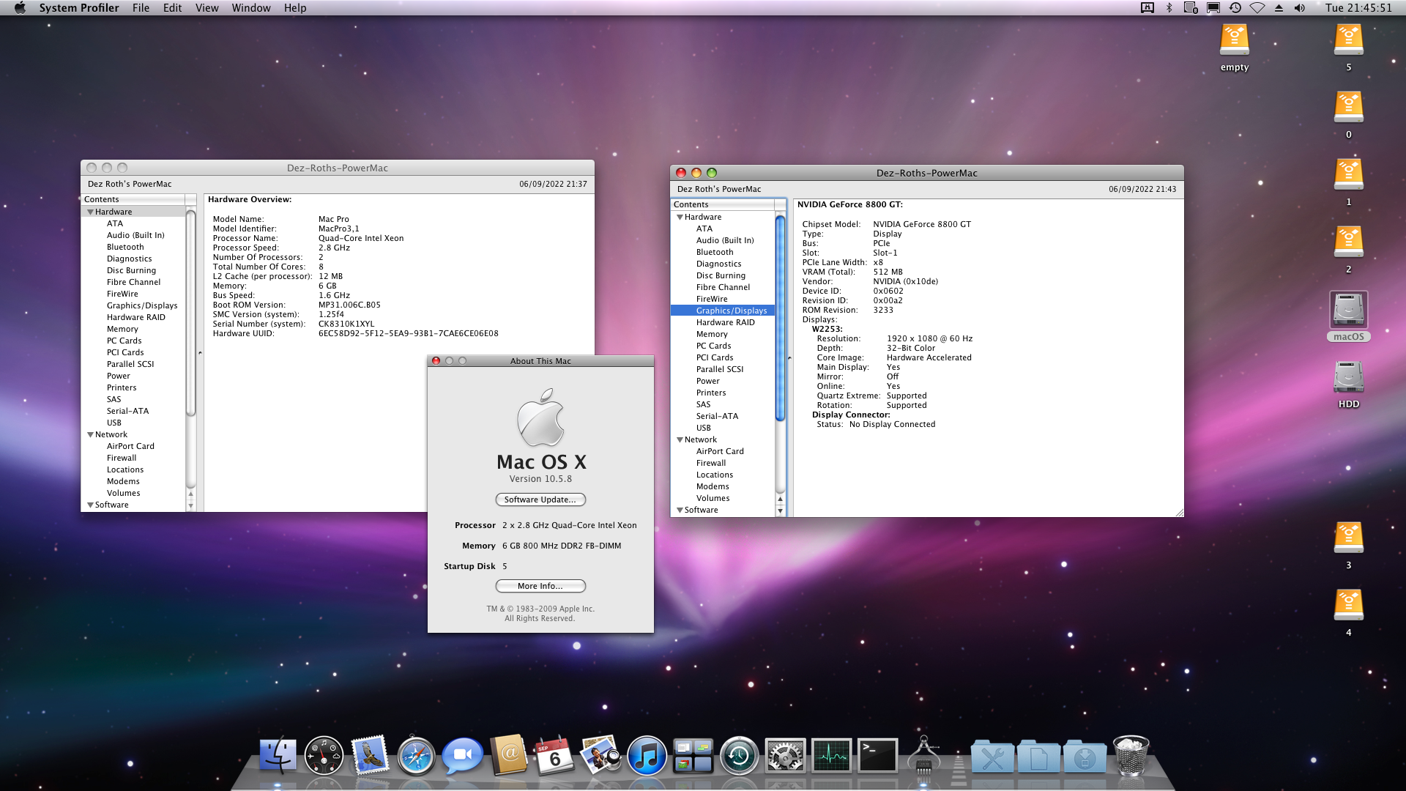
Task: Click Time Machine menu bar icon
Action: tap(1235, 8)
